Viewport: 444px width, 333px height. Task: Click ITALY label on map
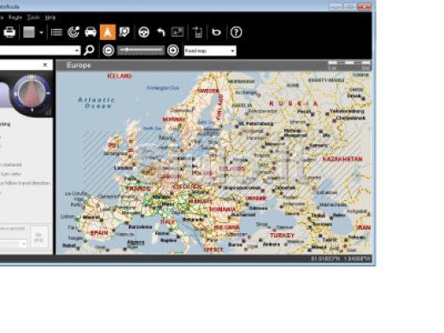(167, 222)
